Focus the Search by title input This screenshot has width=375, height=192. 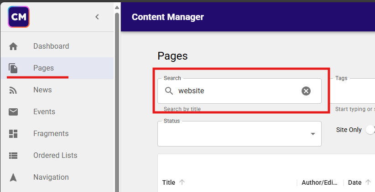pyautogui.click(x=239, y=91)
